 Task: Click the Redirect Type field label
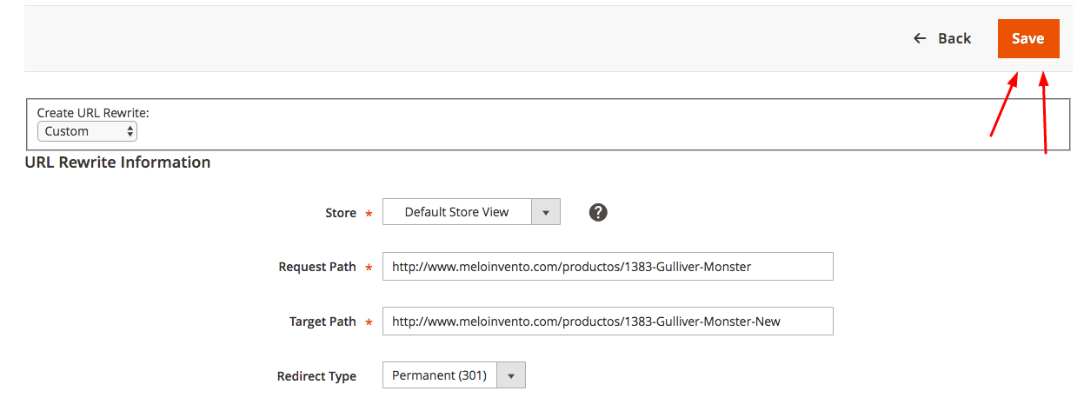pyautogui.click(x=316, y=376)
